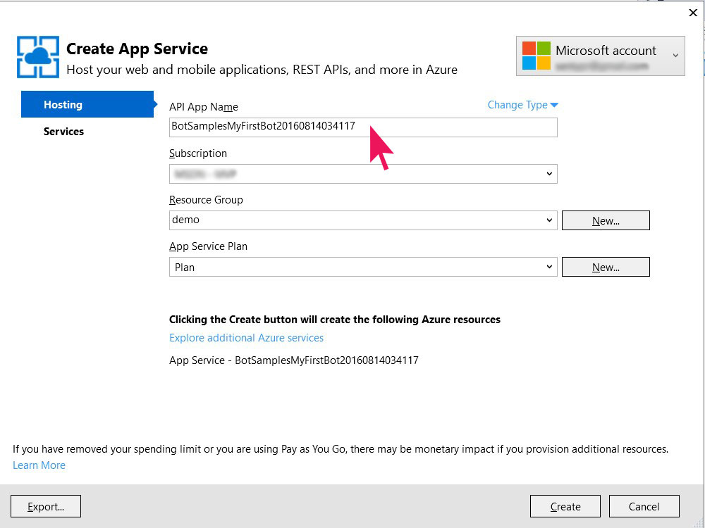The width and height of the screenshot is (705, 528).
Task: Open the Change Type dropdown
Action: click(x=522, y=105)
